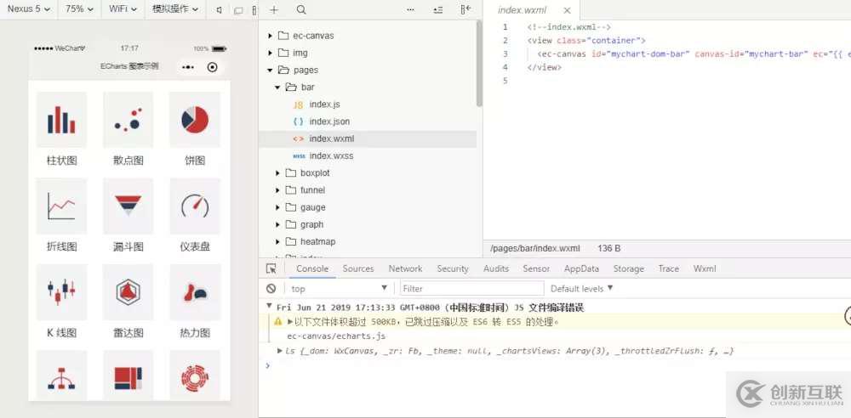The image size is (851, 418).
Task: Collapse the file tree panel icon
Action: tap(465, 10)
